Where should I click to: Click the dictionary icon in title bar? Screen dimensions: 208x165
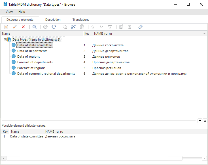(x=5, y=4)
